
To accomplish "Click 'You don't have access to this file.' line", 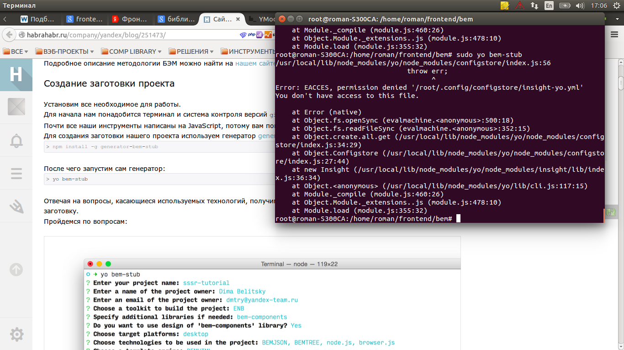I will click(347, 96).
